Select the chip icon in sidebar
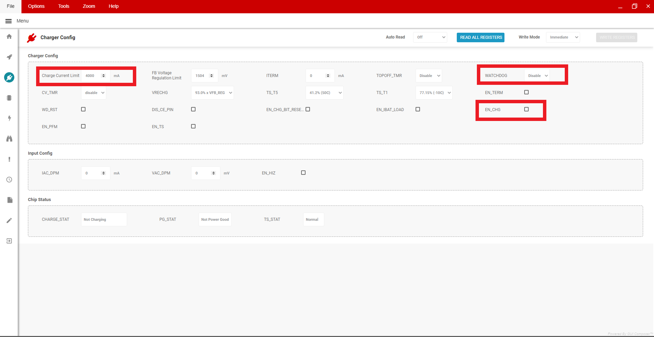This screenshot has width=654, height=337. [9, 98]
